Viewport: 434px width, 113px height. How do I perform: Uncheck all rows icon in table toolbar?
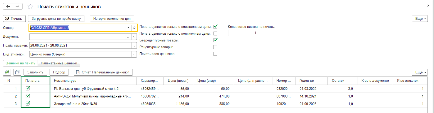click(17, 72)
